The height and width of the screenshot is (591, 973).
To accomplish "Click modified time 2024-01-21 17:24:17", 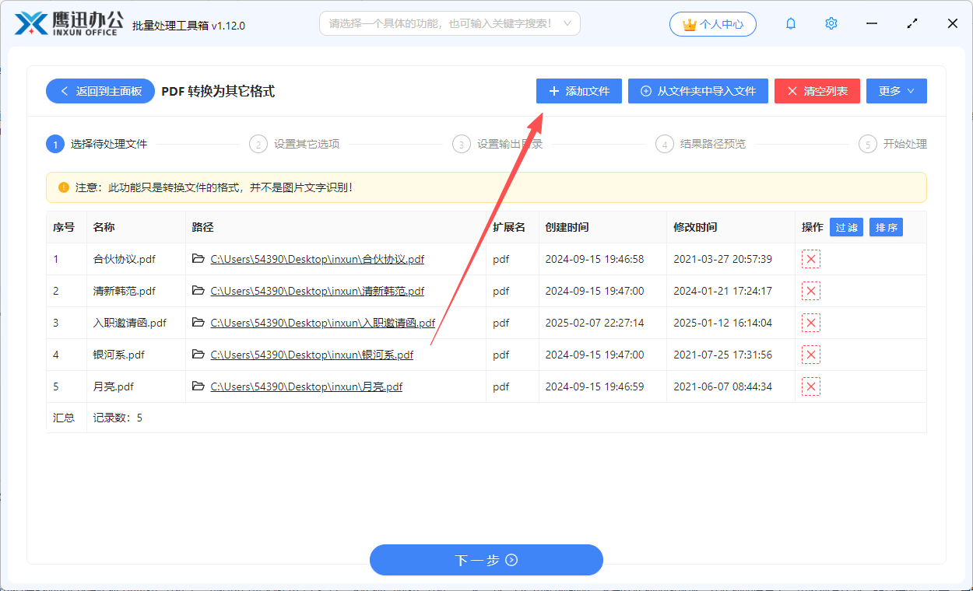I will pyautogui.click(x=723, y=291).
